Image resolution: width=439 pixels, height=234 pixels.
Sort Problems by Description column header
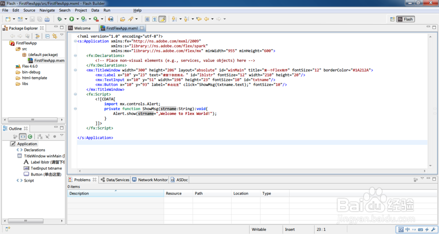tap(115, 194)
